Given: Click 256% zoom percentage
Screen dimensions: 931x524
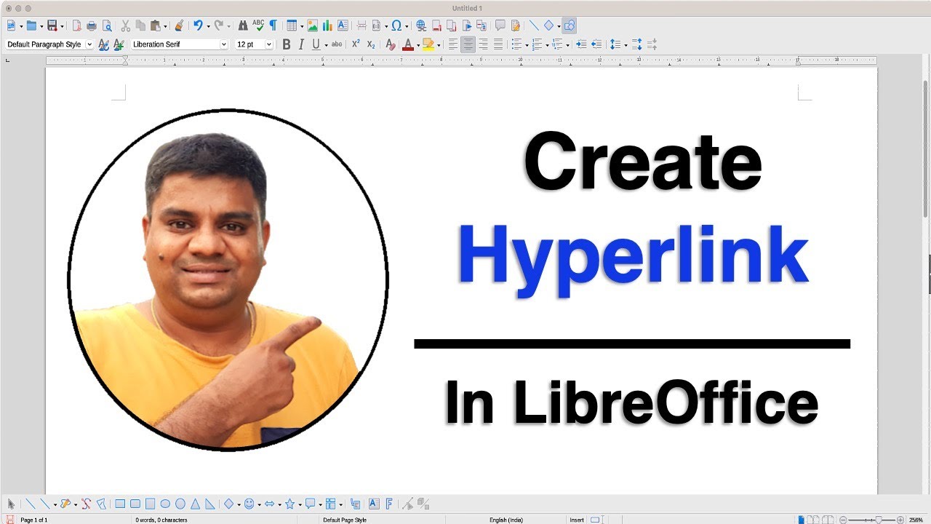Looking at the screenshot, I should coord(916,520).
